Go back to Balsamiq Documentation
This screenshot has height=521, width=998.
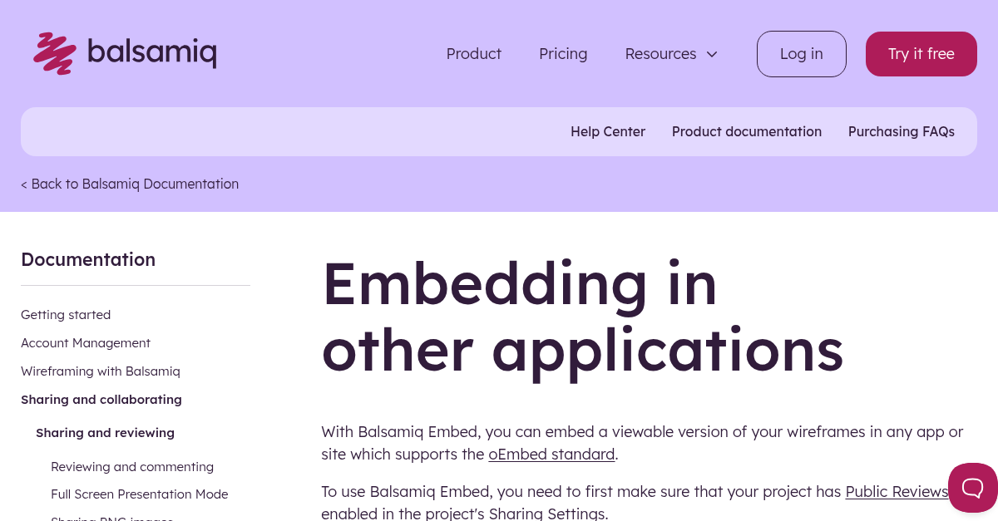pyautogui.click(x=130, y=184)
